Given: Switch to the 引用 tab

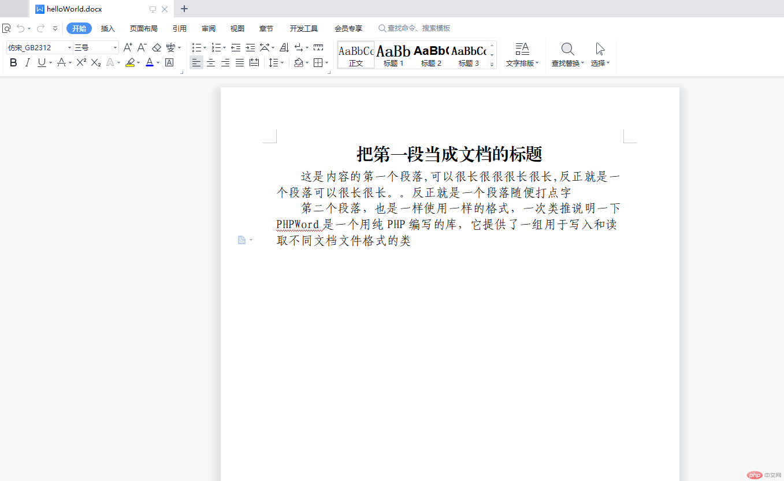Looking at the screenshot, I should click(180, 28).
